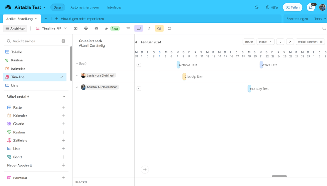Toggle the record label display icon
Viewport: 327px width, 186px height.
click(139, 29)
